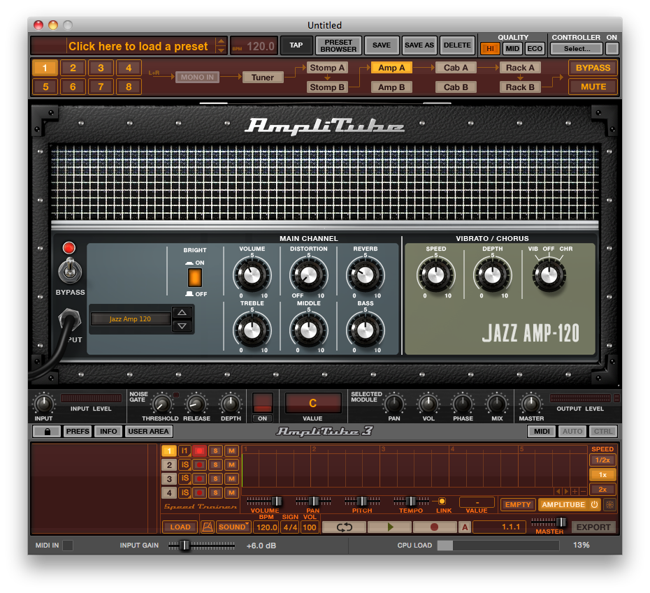Toggle the MONO IN routing button

click(197, 77)
